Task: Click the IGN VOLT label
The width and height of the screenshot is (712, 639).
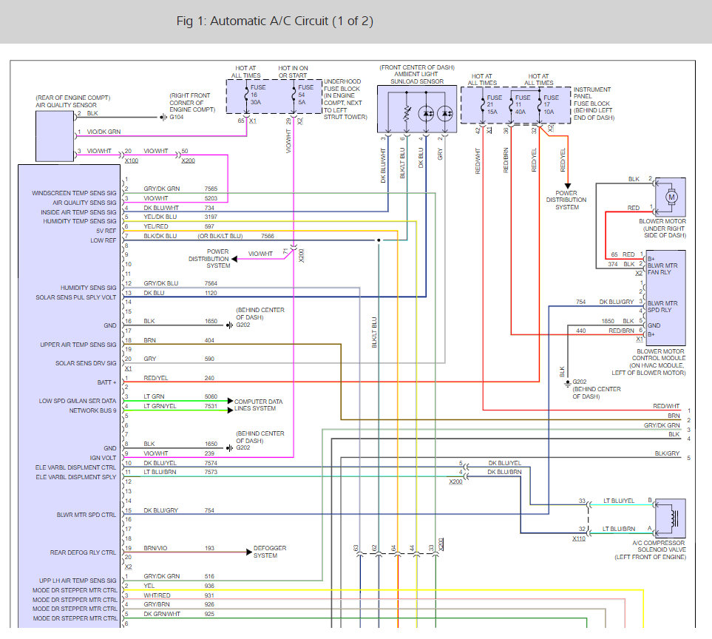Action: tap(103, 458)
